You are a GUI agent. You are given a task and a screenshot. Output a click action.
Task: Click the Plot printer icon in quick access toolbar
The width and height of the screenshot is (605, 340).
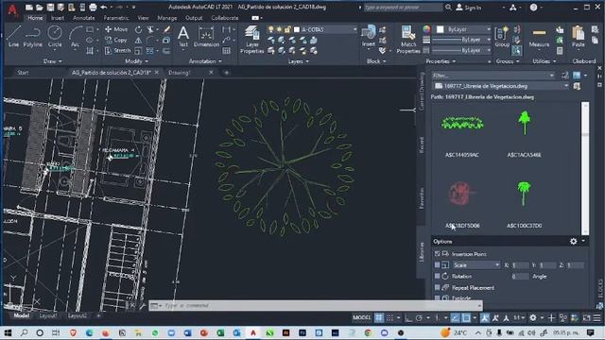click(93, 7)
